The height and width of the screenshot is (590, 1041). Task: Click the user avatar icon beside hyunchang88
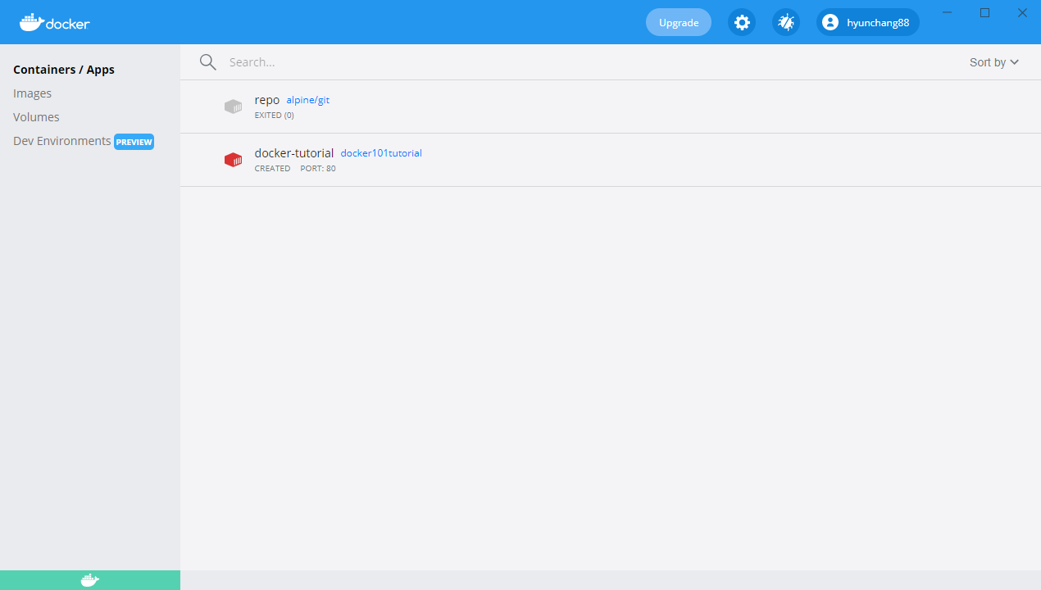coord(830,22)
